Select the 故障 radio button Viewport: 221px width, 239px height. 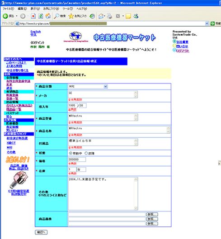pos(86,153)
